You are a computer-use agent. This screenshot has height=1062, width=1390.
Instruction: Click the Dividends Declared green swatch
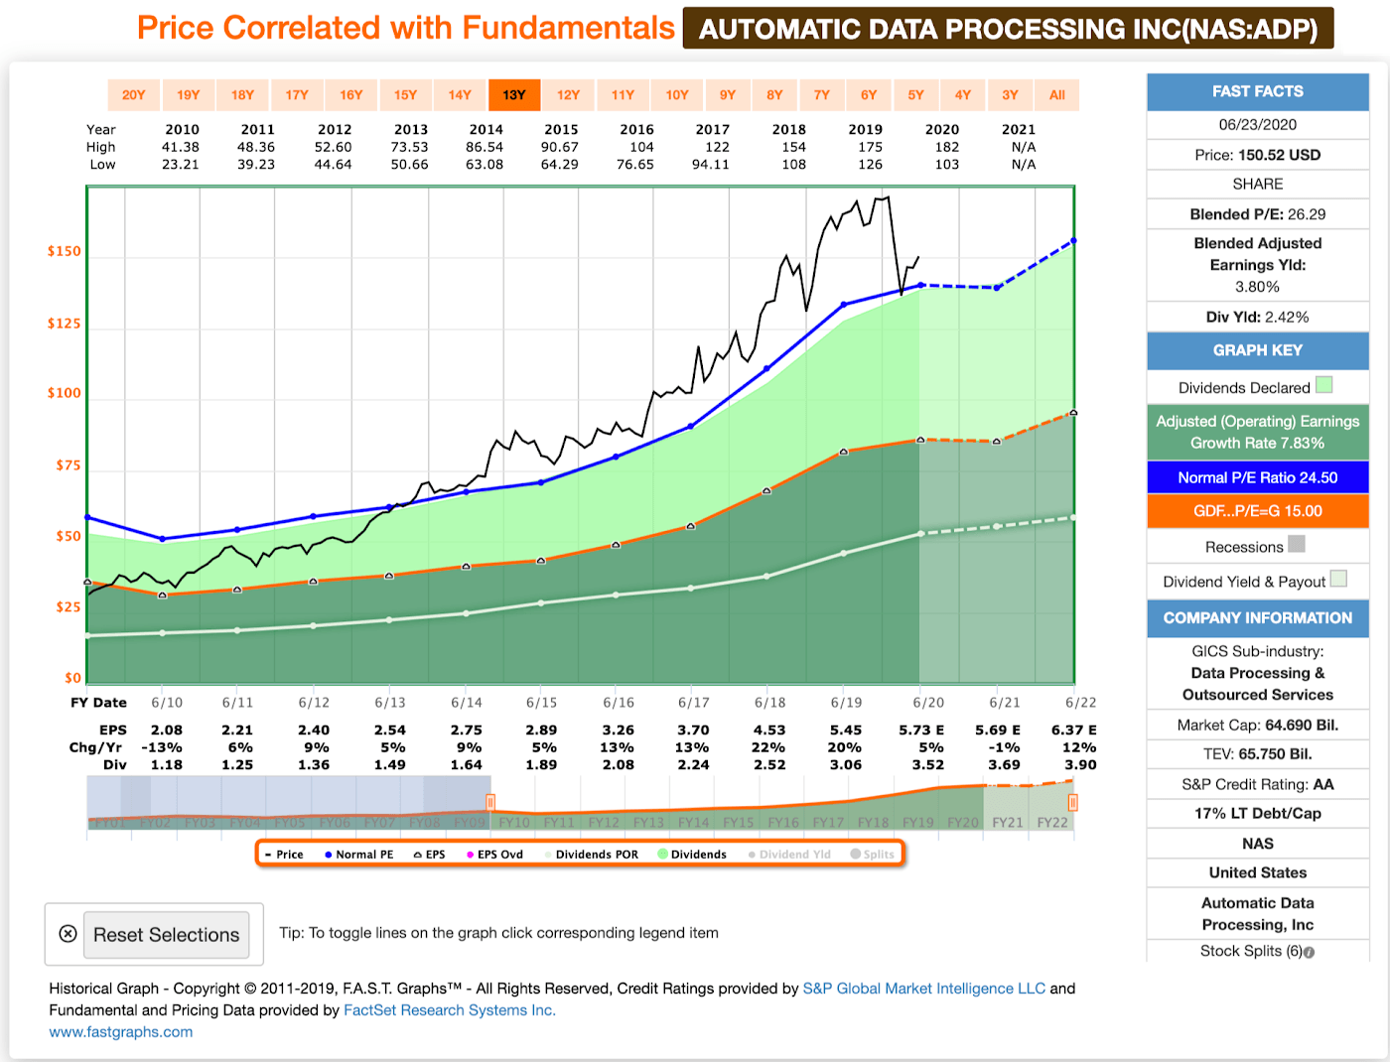(1324, 385)
